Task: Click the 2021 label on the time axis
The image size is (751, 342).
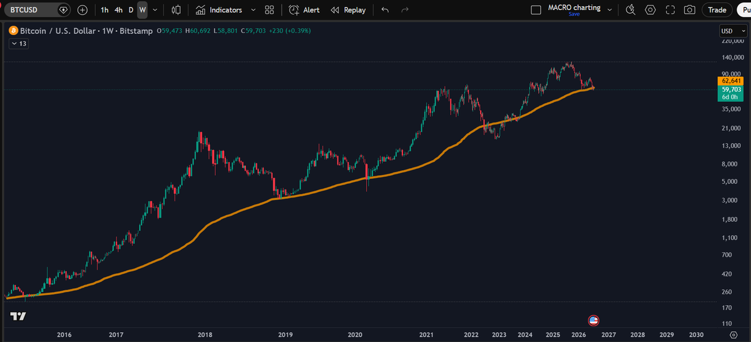Action: (426, 334)
